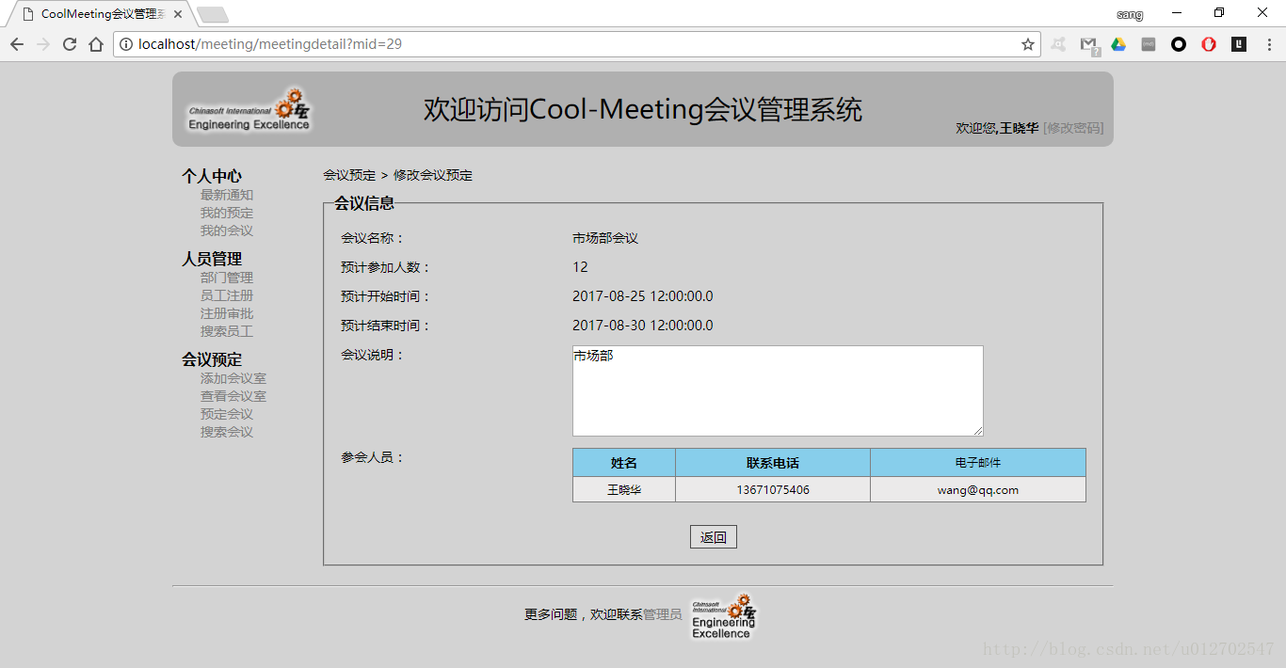Click the 管理员 link in footer
Viewport: 1286px width, 668px height.
663,614
